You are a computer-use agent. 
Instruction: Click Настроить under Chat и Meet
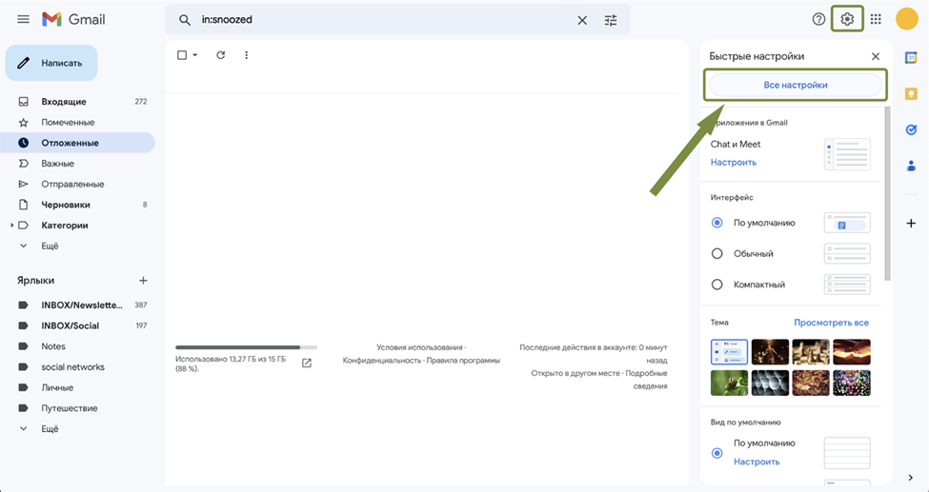point(734,162)
